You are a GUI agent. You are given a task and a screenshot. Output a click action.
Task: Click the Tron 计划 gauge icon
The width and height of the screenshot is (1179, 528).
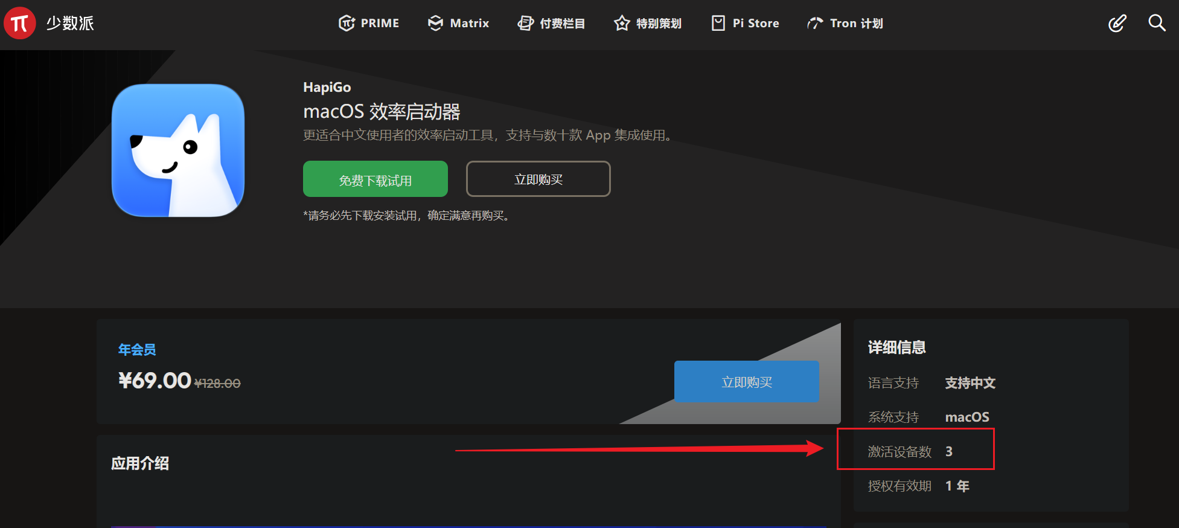pyautogui.click(x=815, y=23)
